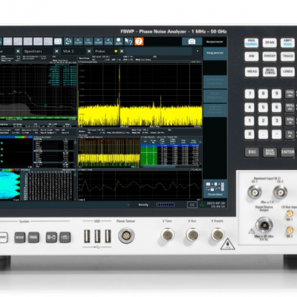Image resolution: width=297 pixels, height=297 pixels.
Task: Push the MHz unit key
Action: tap(290, 108)
